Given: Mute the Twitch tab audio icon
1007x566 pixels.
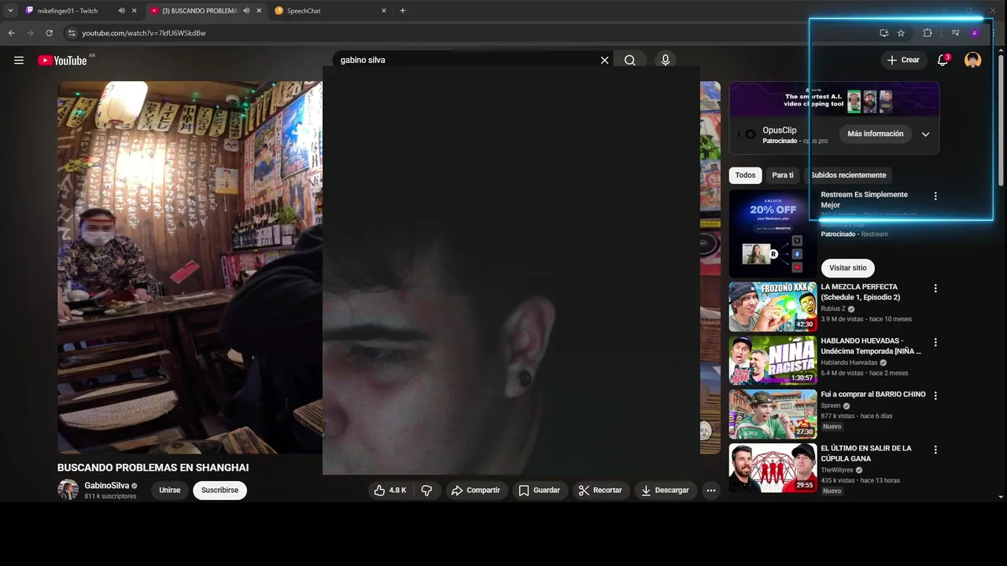Looking at the screenshot, I should coord(121,11).
